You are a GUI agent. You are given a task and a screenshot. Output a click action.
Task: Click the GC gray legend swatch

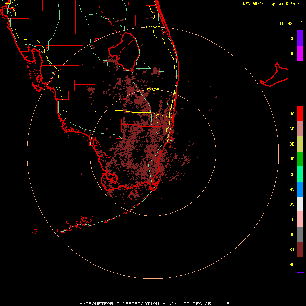300,234
